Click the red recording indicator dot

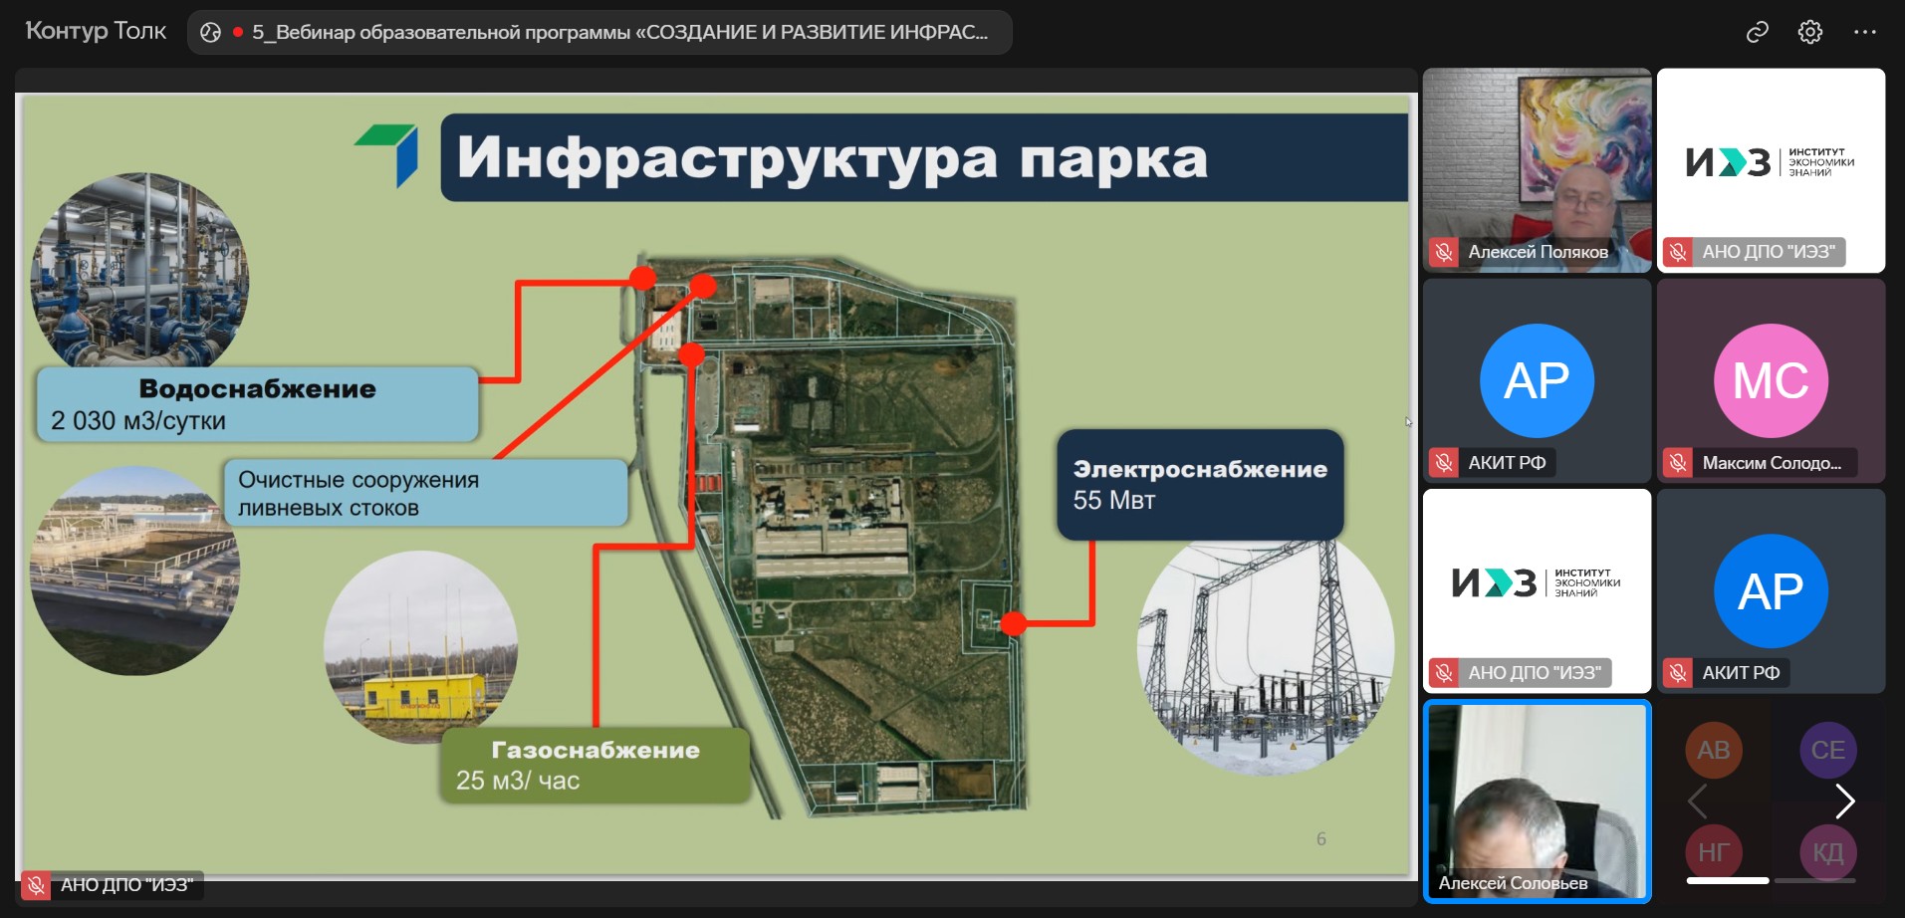(x=238, y=32)
